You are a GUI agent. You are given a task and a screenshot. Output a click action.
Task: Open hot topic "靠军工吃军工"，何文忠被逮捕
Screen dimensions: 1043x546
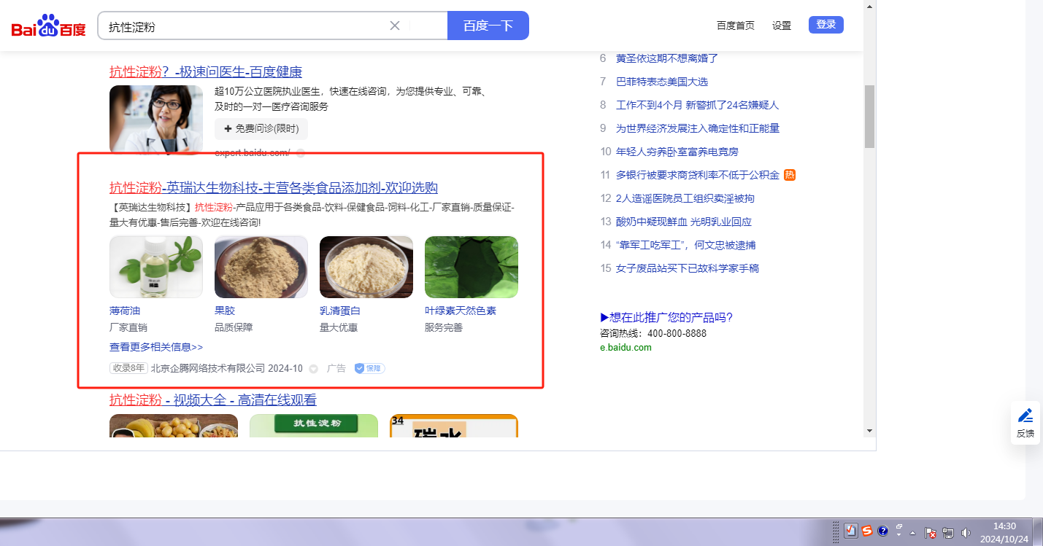pyautogui.click(x=686, y=245)
